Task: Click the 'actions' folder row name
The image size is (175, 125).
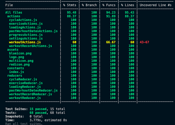Action: 14,16
